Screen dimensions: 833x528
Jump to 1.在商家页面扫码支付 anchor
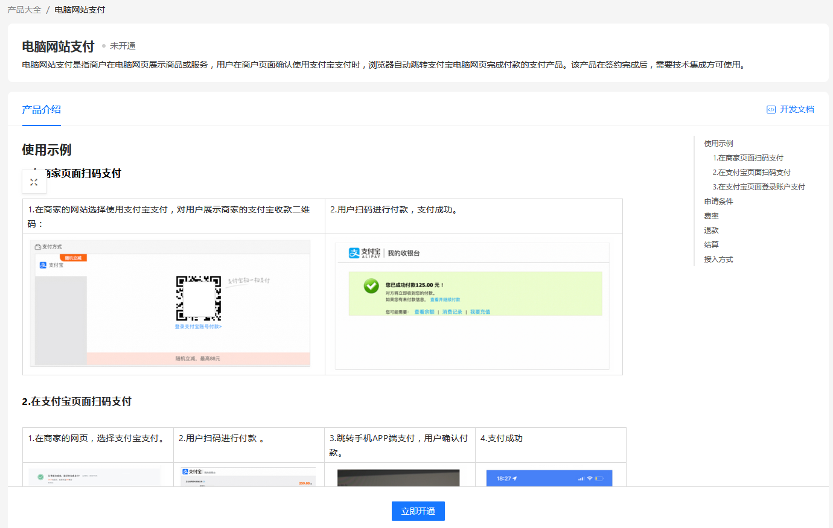point(748,158)
